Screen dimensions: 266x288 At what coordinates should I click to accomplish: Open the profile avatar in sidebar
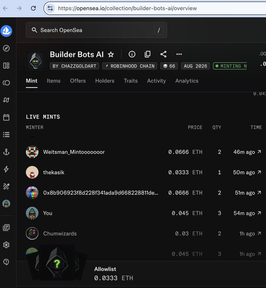click(x=6, y=204)
